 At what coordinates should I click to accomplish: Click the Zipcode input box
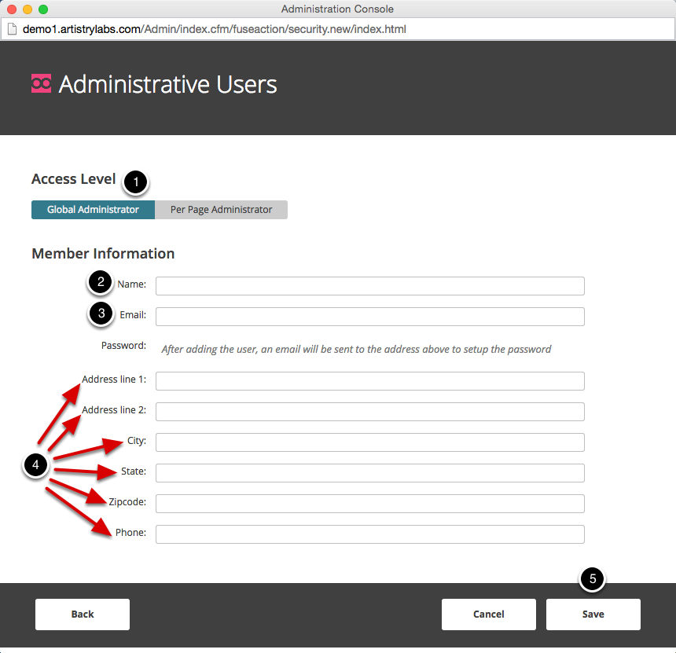click(370, 504)
